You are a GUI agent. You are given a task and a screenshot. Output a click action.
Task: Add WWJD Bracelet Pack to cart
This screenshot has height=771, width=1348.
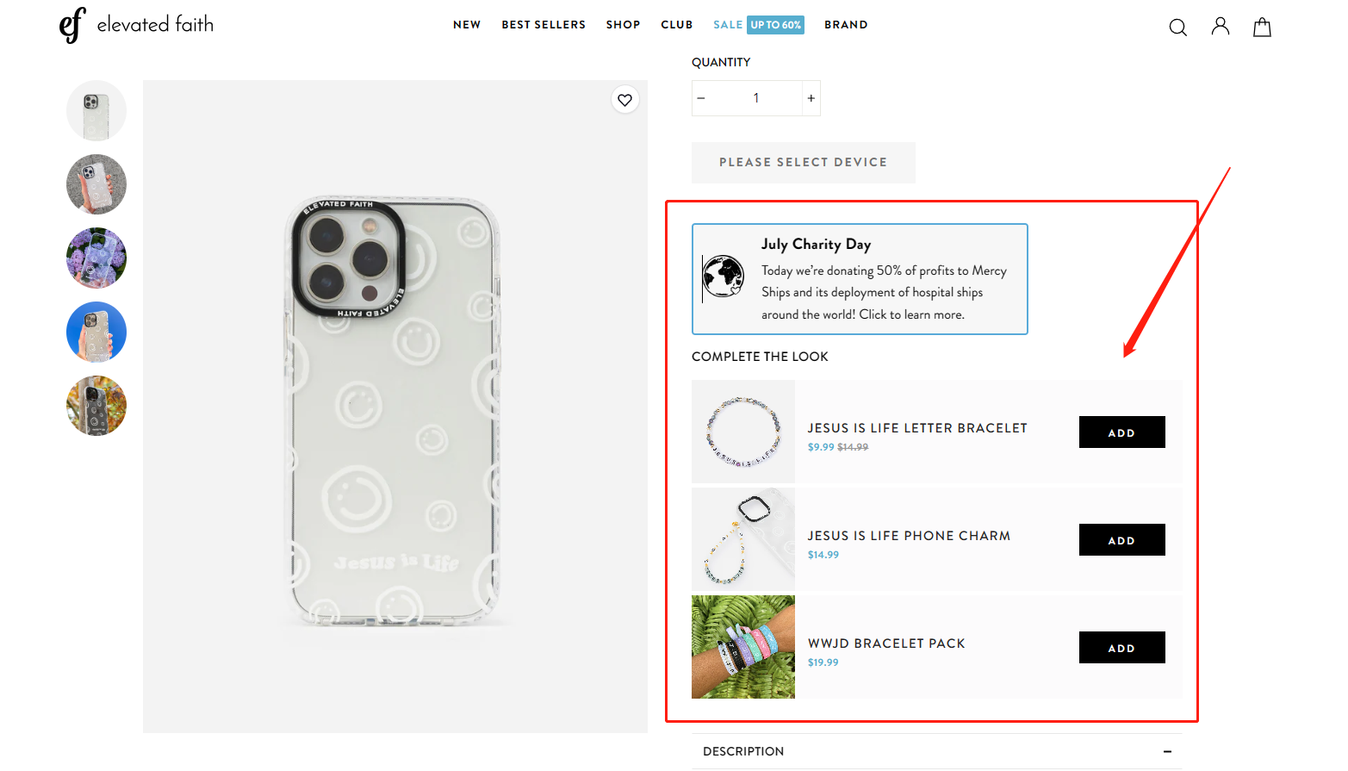[x=1121, y=648]
